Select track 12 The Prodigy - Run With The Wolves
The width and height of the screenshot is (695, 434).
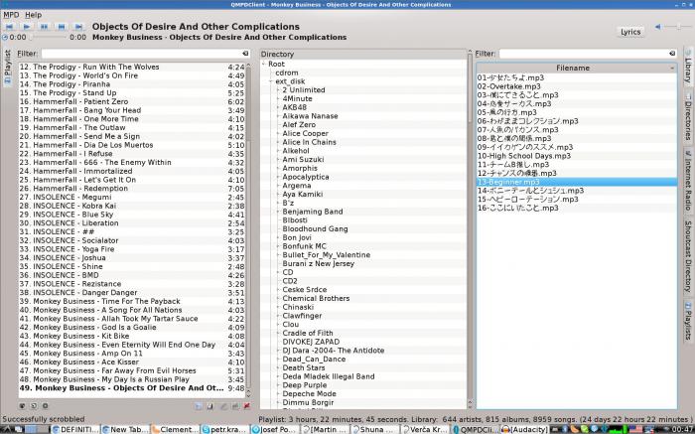pyautogui.click(x=132, y=67)
